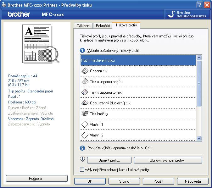Click the Tisk brožury stacked pages icon
This screenshot has width=212, height=188.
pyautogui.click(x=85, y=113)
